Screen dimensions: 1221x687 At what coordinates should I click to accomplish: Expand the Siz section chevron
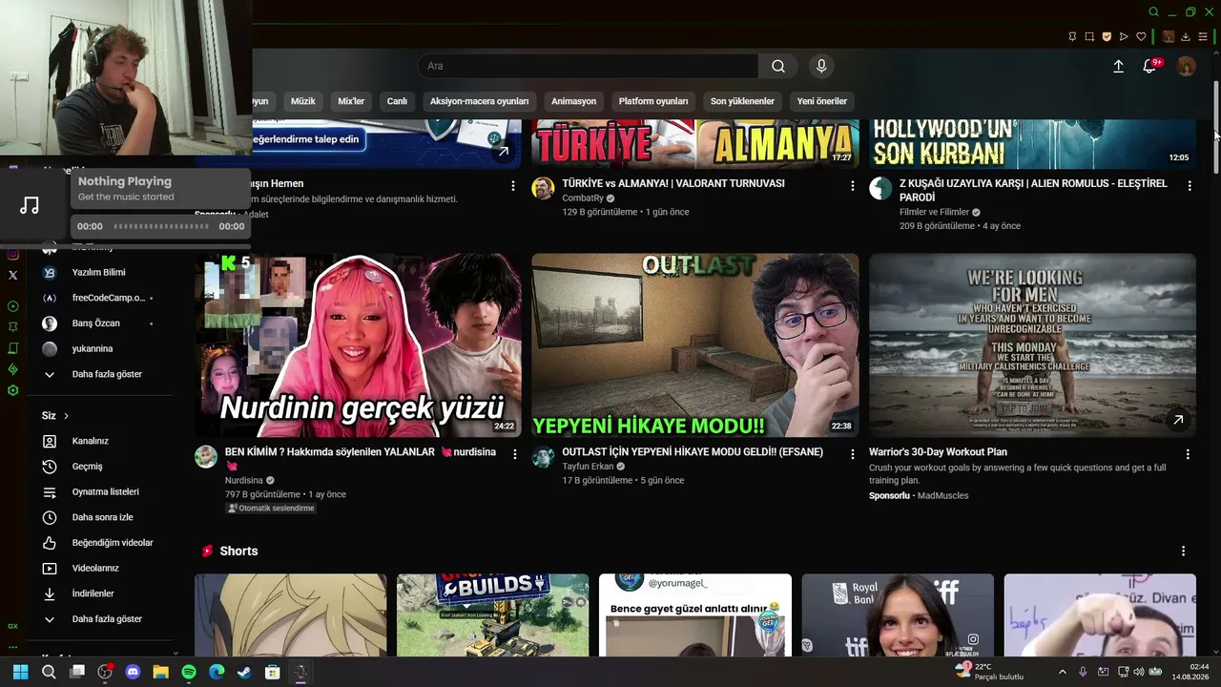click(x=66, y=416)
